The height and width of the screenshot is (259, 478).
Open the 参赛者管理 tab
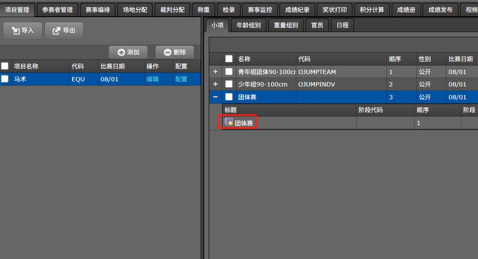pos(57,9)
